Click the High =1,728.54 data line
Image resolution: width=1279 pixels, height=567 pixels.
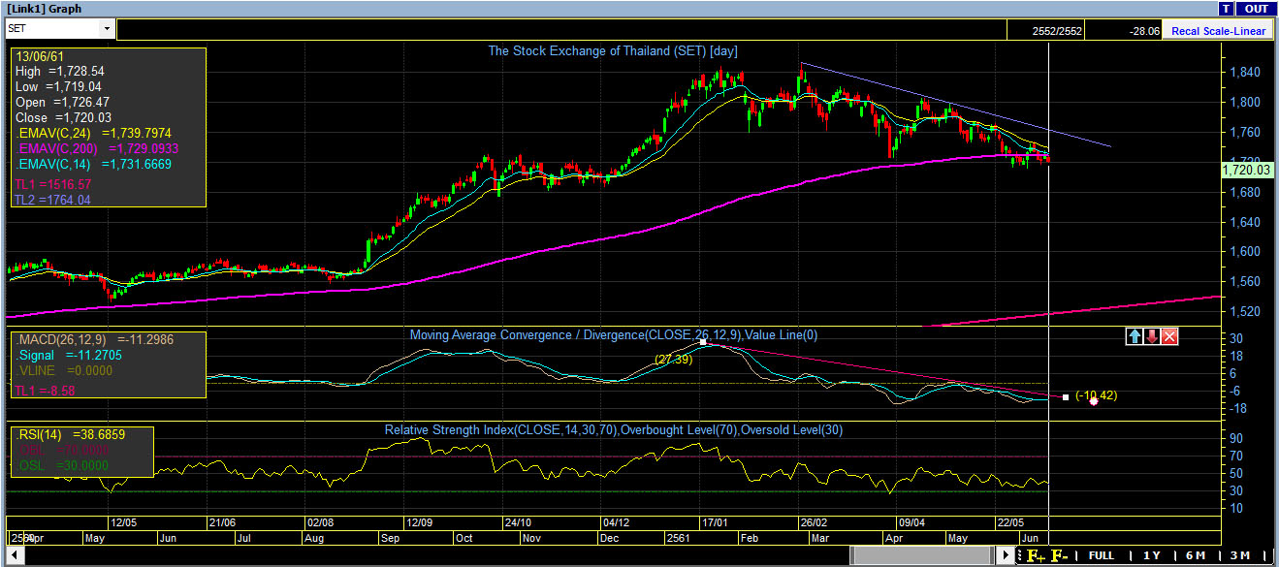(x=59, y=72)
